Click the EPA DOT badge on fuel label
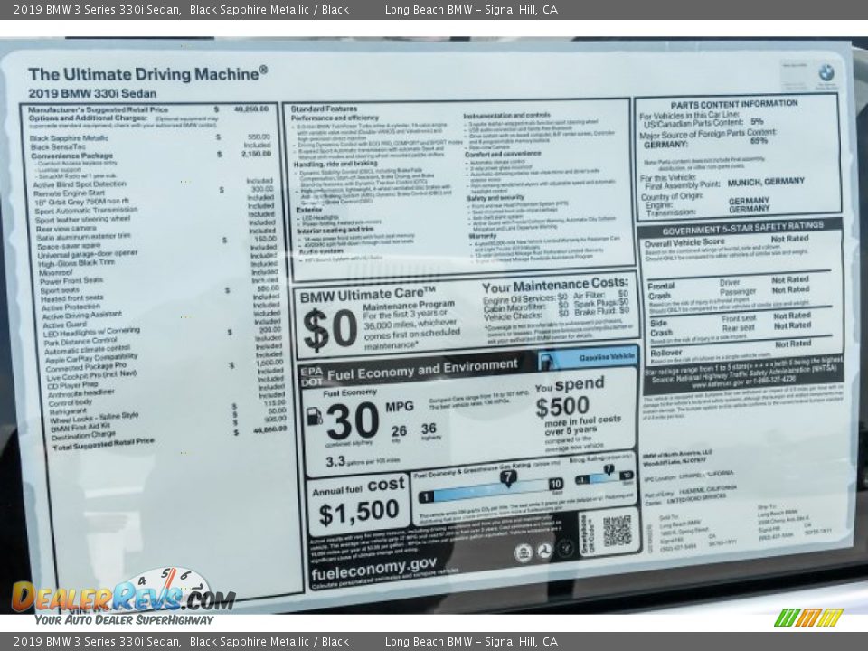The height and width of the screenshot is (651, 868). click(311, 375)
